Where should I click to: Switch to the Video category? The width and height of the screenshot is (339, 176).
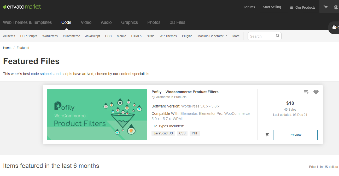[86, 22]
